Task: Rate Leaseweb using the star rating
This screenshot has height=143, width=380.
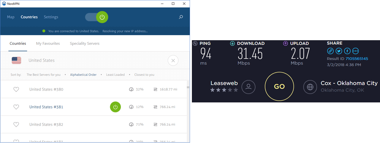Action: (224, 90)
